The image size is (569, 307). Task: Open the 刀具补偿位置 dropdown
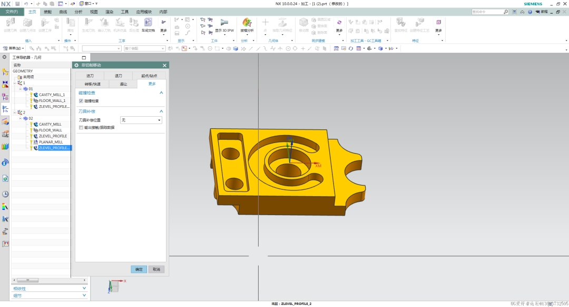(141, 120)
